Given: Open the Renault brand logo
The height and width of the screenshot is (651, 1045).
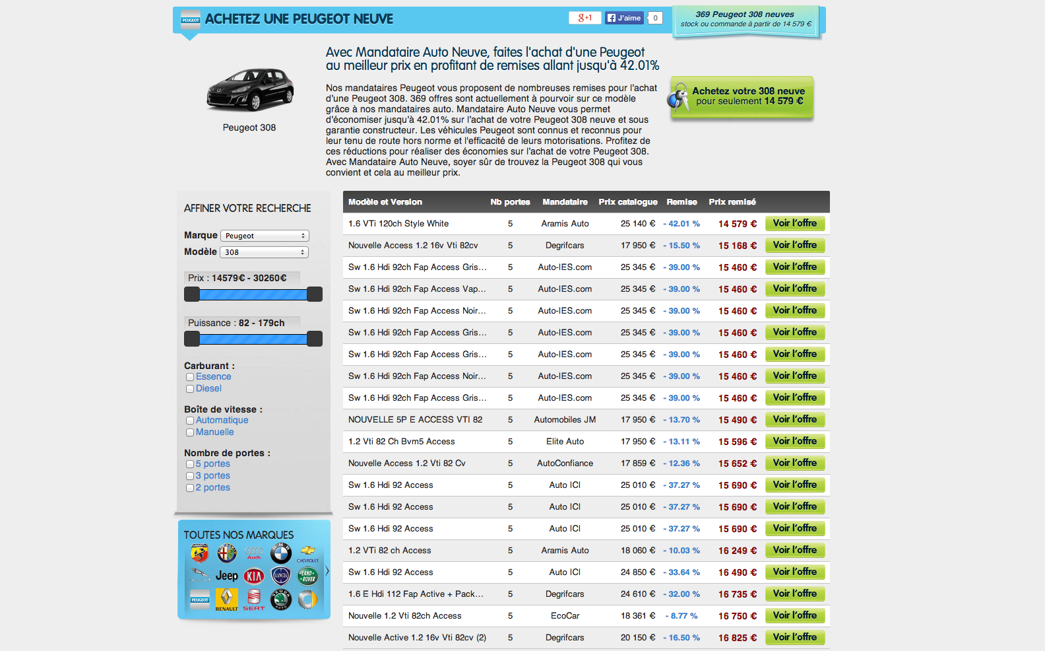Looking at the screenshot, I should pyautogui.click(x=227, y=600).
